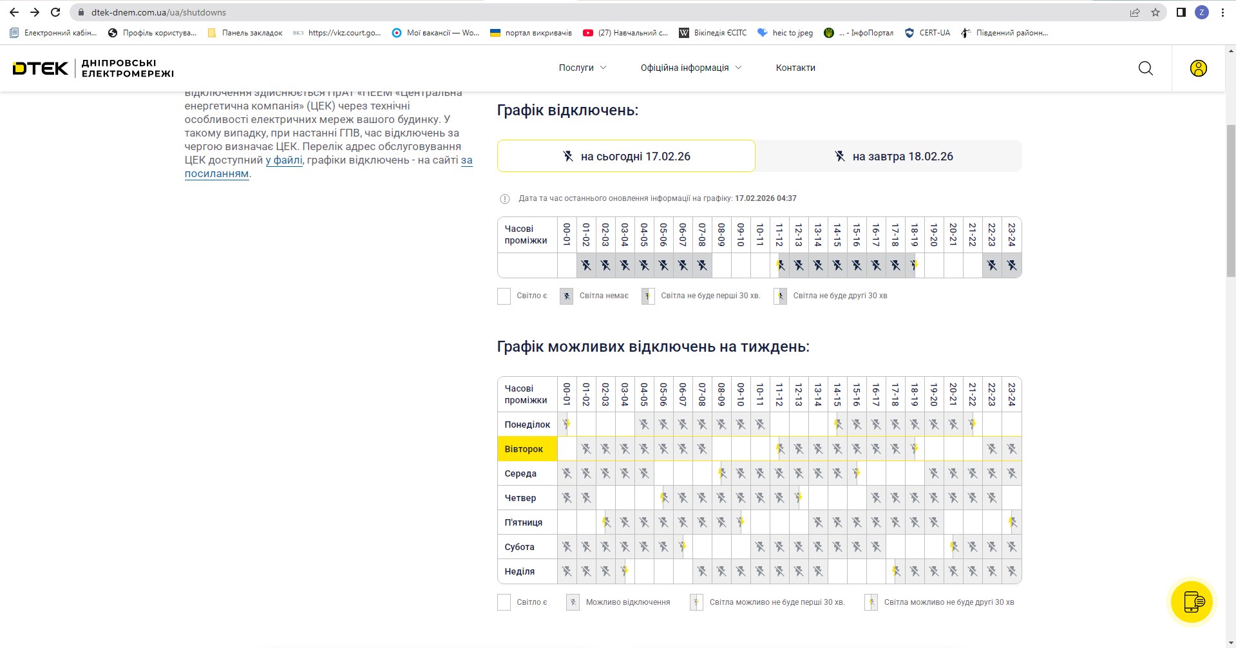Click the DTEK Дніпровські Електромережі logo
1236x648 pixels.
(93, 68)
